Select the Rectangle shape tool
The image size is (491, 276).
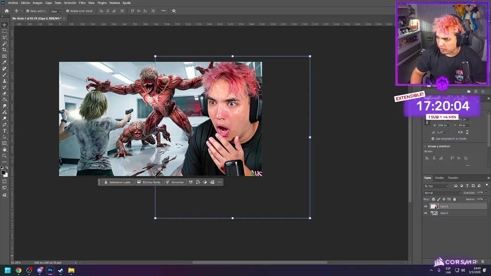click(5, 143)
